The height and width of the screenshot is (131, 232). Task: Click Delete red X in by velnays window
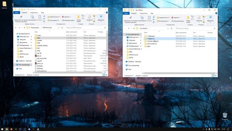173,17
